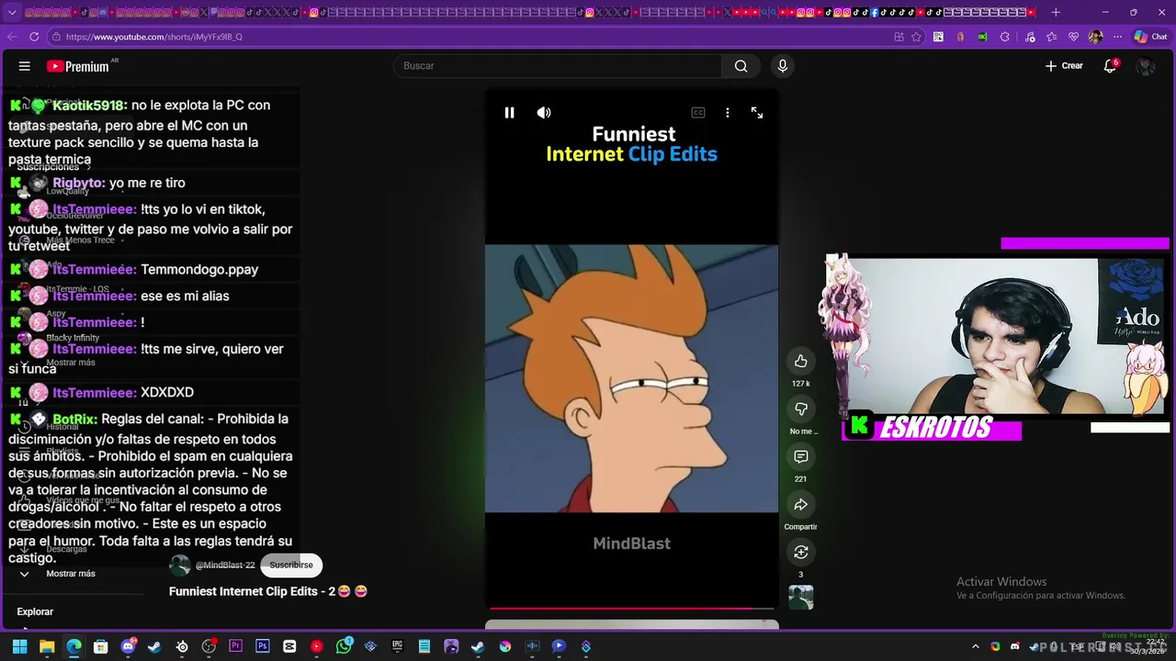Toggle closed captions on the Short
Image resolution: width=1176 pixels, height=661 pixels.
point(698,113)
